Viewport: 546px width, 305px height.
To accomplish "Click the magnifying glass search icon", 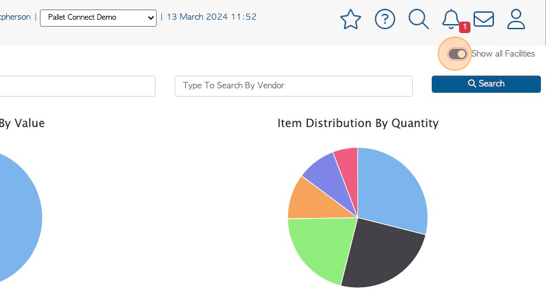I will coord(418,19).
